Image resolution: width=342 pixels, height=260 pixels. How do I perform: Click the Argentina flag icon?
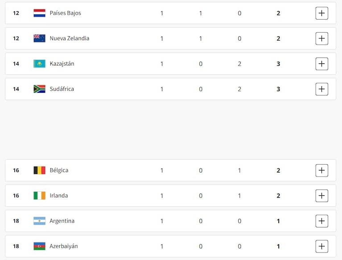click(x=39, y=221)
